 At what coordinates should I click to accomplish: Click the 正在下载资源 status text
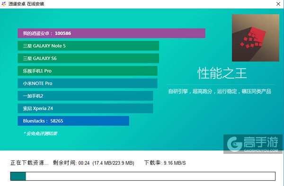(29, 163)
